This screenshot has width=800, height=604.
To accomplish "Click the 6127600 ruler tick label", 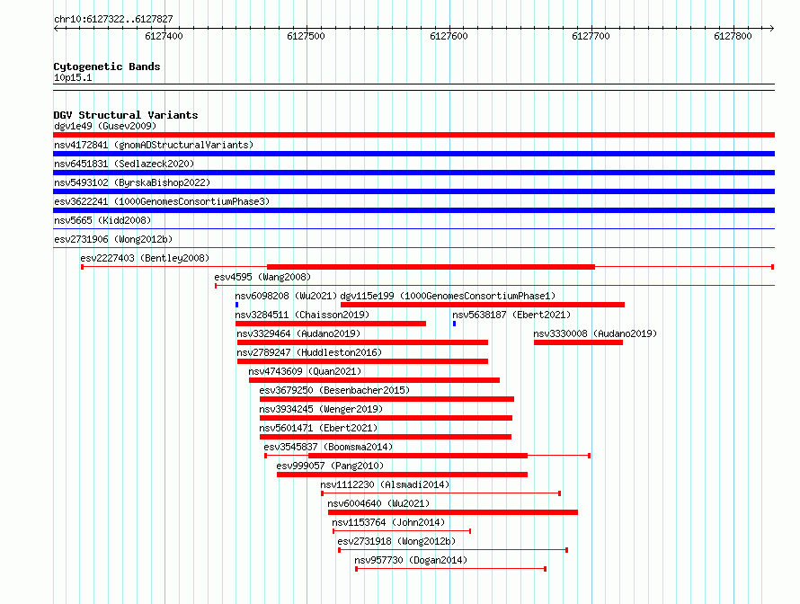I will pyautogui.click(x=449, y=36).
